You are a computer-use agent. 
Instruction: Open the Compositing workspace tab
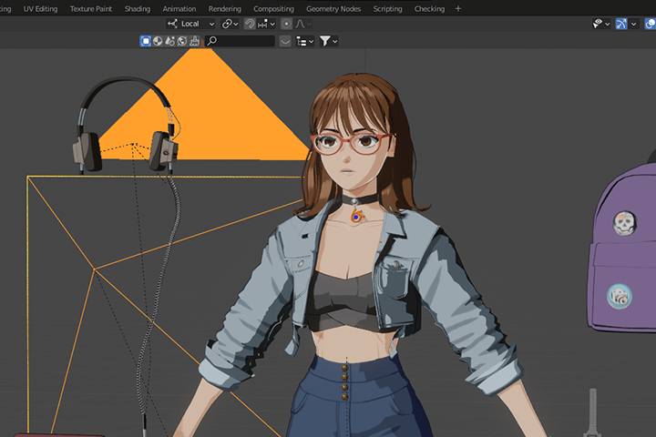(273, 9)
